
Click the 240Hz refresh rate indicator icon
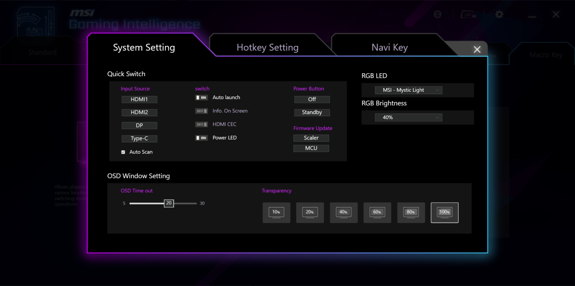tap(468, 14)
